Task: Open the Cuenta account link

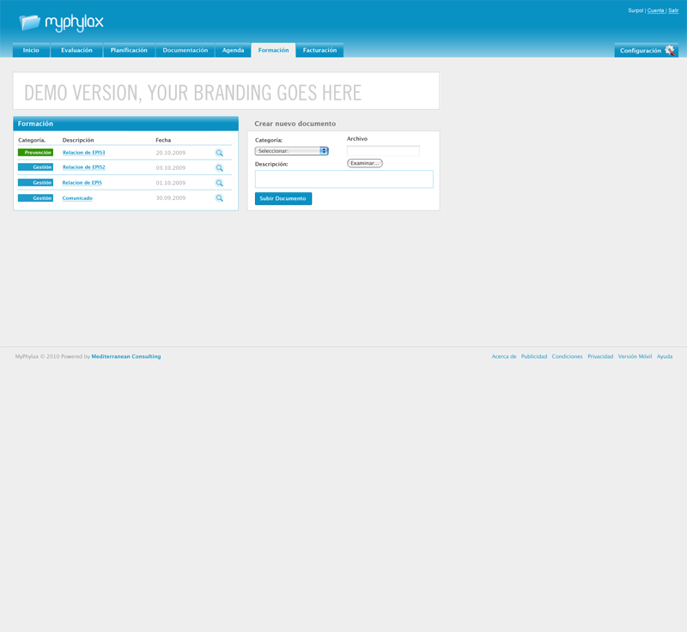Action: point(655,10)
